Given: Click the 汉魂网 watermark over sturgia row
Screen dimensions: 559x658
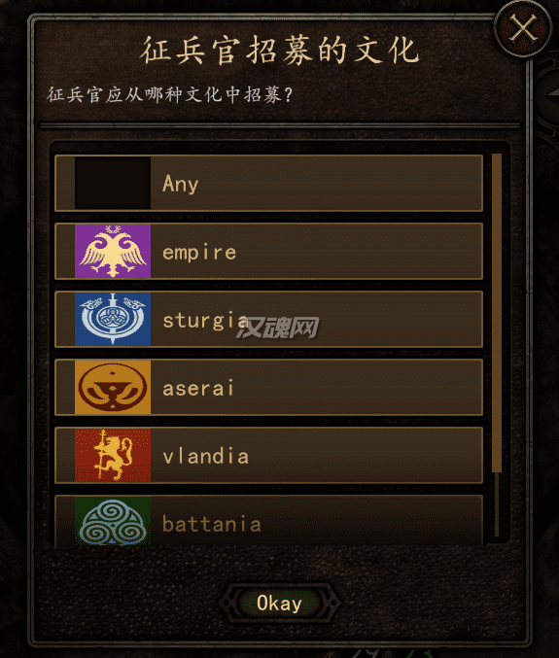Looking at the screenshot, I should coord(277,328).
